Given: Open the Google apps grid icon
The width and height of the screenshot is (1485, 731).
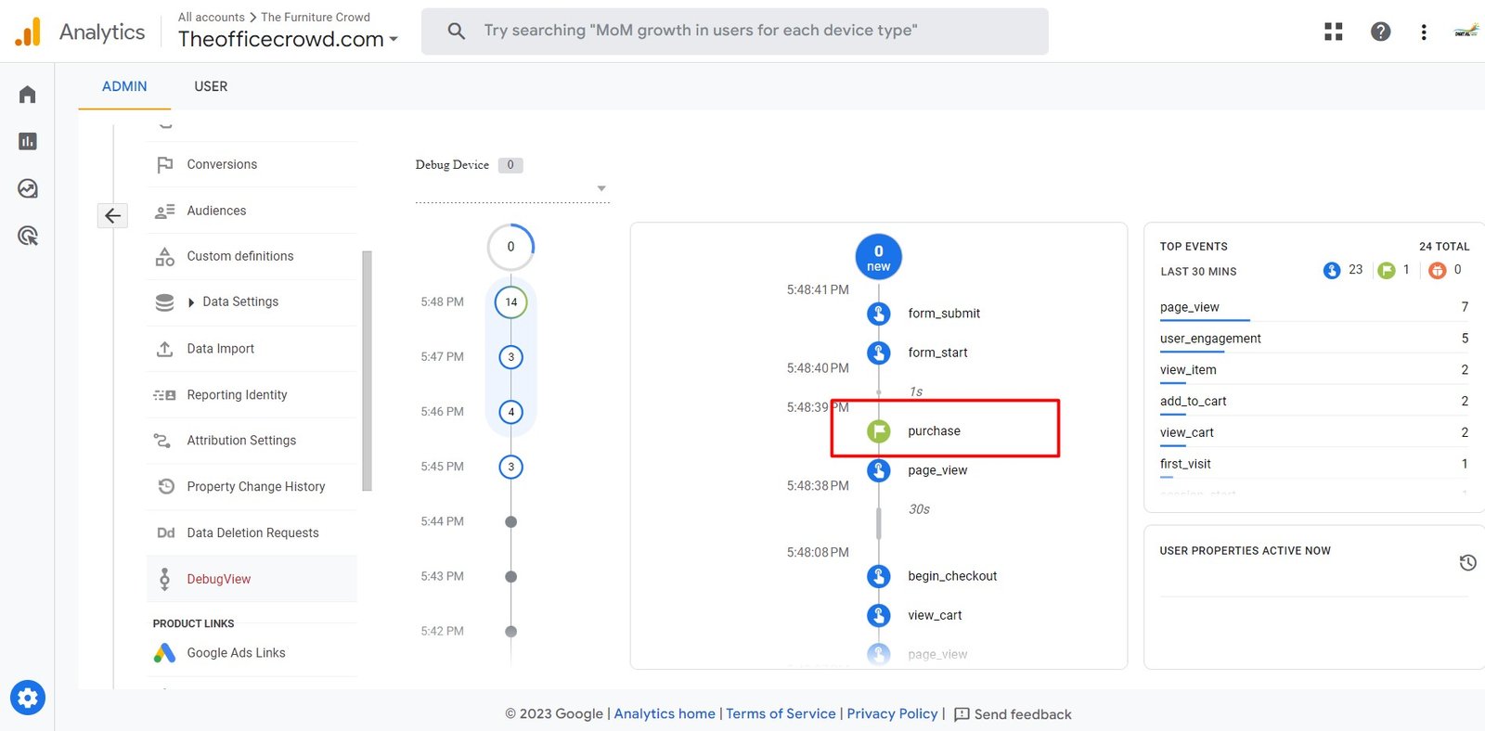Looking at the screenshot, I should 1334,32.
